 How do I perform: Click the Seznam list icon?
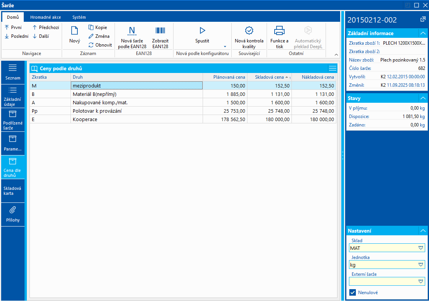13,72
